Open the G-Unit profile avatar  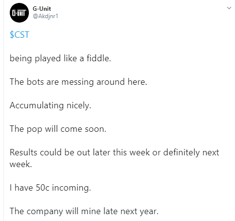19,13
